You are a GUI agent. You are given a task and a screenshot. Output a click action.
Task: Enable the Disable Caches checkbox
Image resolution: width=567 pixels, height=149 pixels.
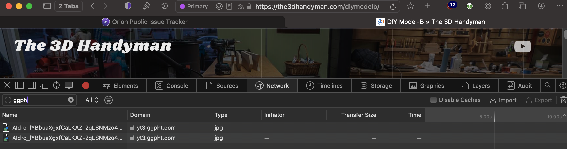point(433,100)
